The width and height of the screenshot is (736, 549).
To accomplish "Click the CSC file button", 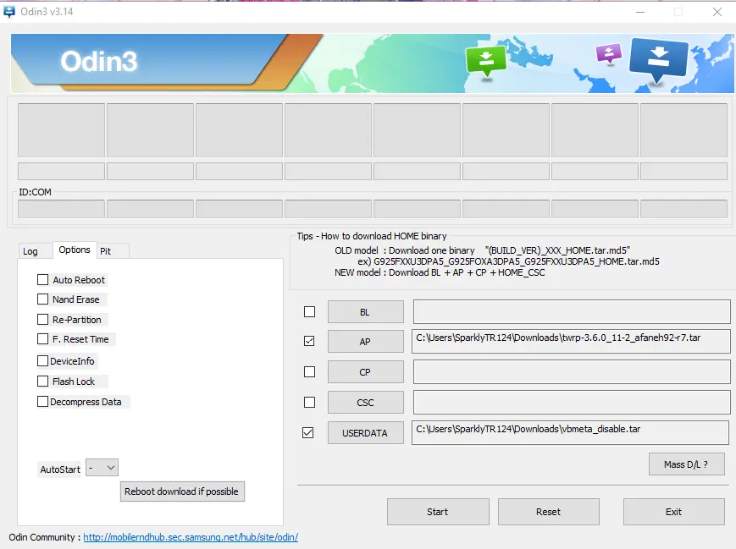I will [366, 403].
